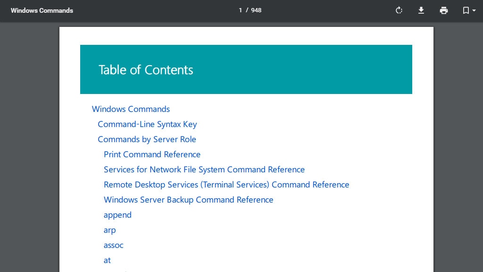Download the Windows Commands PDF

coord(421,10)
